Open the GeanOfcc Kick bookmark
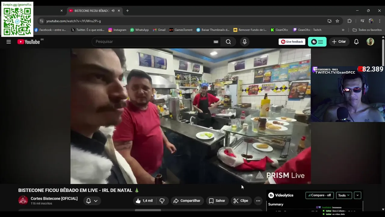385x217 pixels. click(x=279, y=30)
